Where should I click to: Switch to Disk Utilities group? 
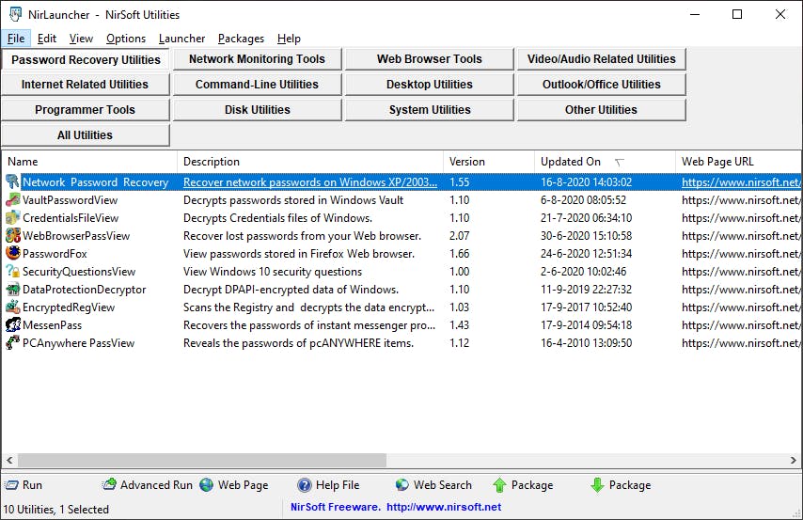(257, 110)
